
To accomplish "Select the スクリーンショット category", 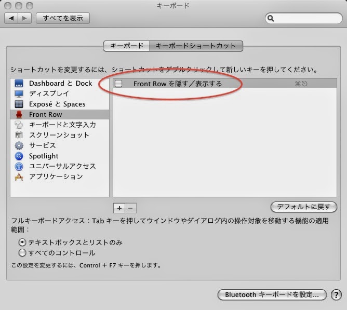I will coord(60,135).
